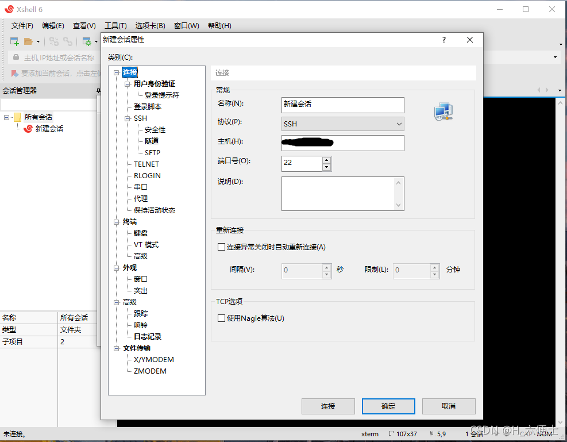Collapse the 用户身份验证 tree node

point(128,84)
